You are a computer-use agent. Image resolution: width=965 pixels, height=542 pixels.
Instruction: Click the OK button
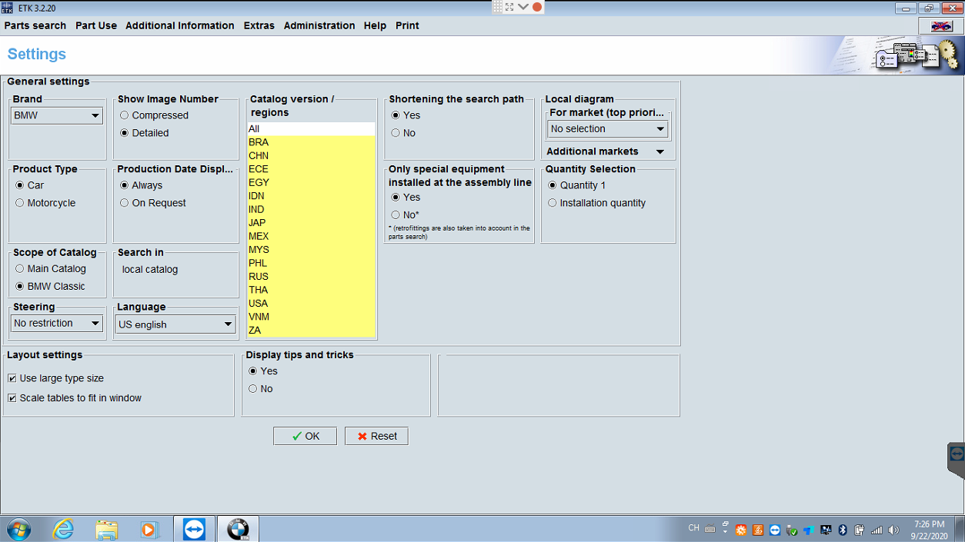click(x=305, y=436)
